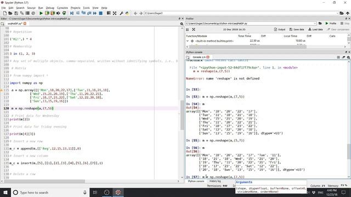
Task: Go back with the left arrow icon
Action: (x=135, y=13)
